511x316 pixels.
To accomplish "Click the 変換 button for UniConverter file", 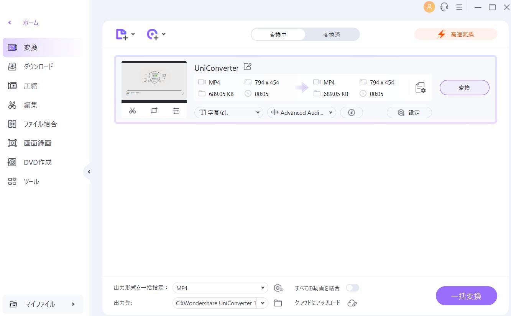I will 464,88.
